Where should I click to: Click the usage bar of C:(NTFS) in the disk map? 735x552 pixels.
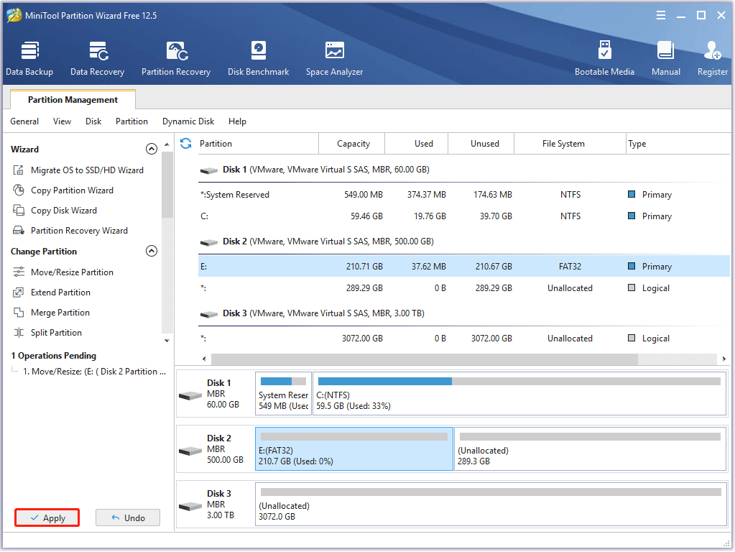[519, 381]
